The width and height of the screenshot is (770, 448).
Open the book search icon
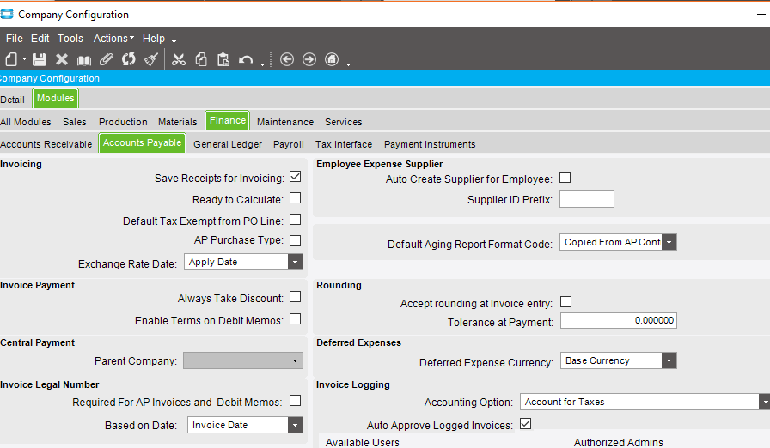tap(84, 60)
